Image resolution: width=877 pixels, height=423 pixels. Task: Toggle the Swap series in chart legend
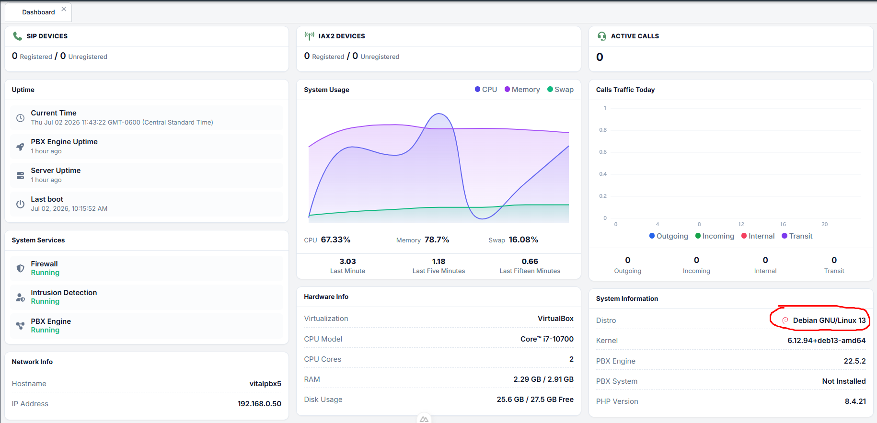click(560, 90)
